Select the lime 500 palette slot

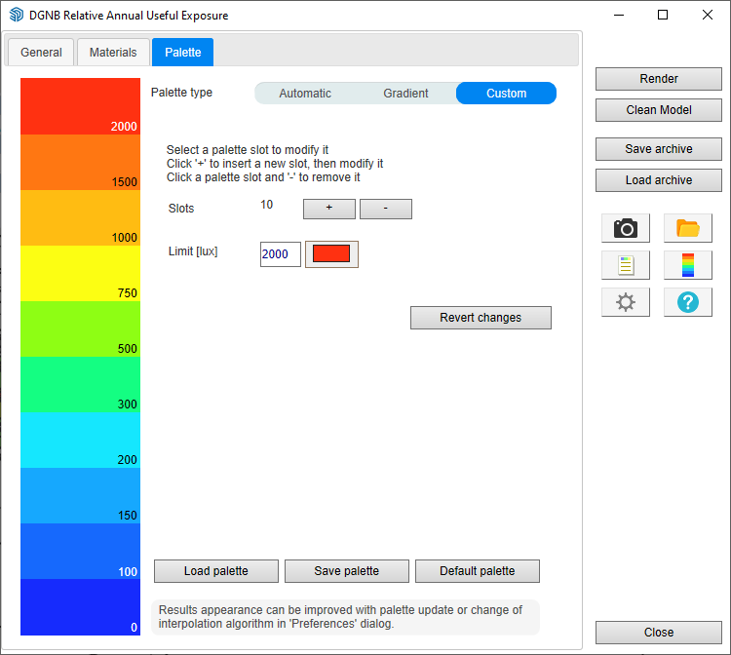80,328
